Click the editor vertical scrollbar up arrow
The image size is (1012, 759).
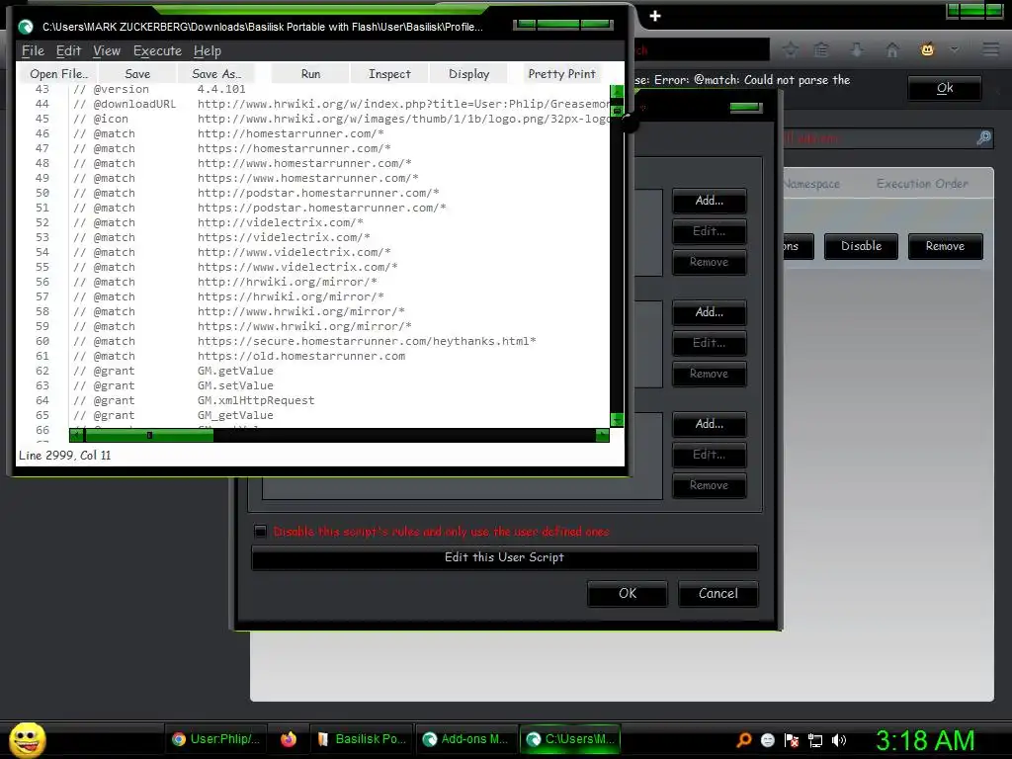[617, 92]
